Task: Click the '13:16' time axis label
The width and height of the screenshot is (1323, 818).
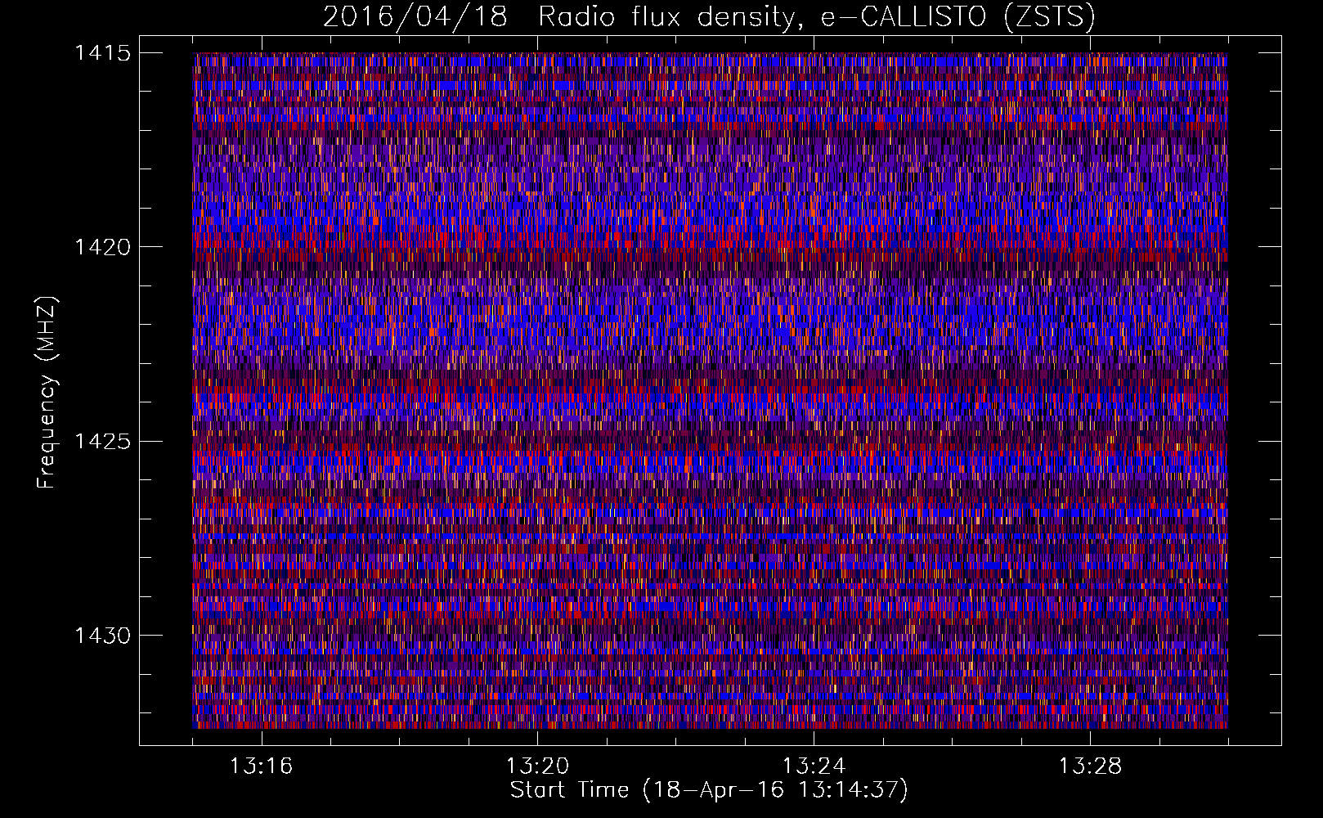Action: point(261,766)
